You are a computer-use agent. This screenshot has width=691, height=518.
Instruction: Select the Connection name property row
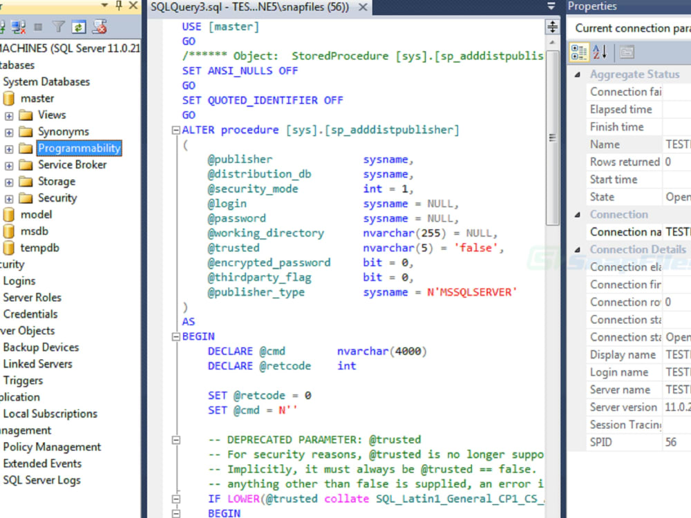[639, 232]
